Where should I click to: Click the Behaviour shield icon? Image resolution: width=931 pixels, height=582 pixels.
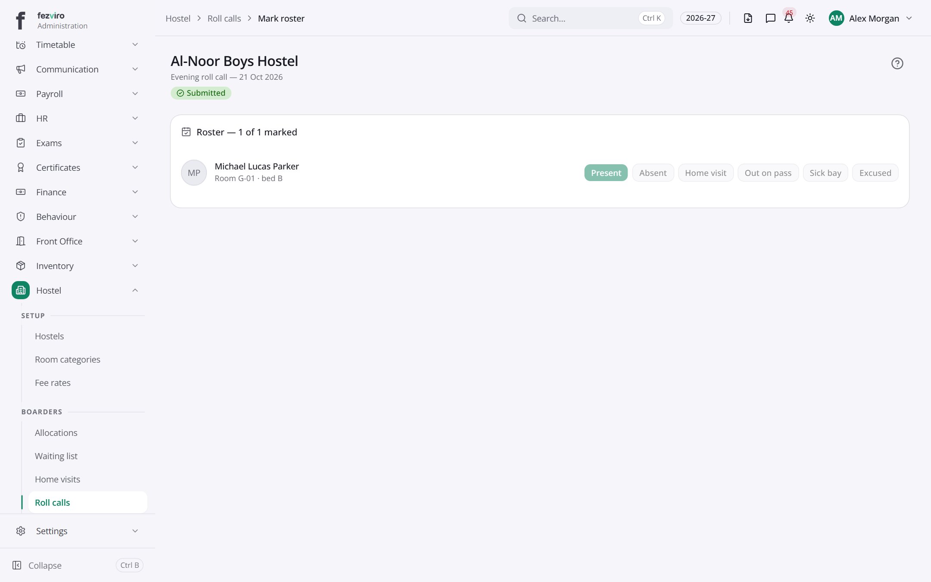[21, 216]
